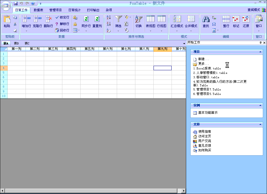
Task: Click the 筛选 funnel filter icon
Action: coord(118,19)
